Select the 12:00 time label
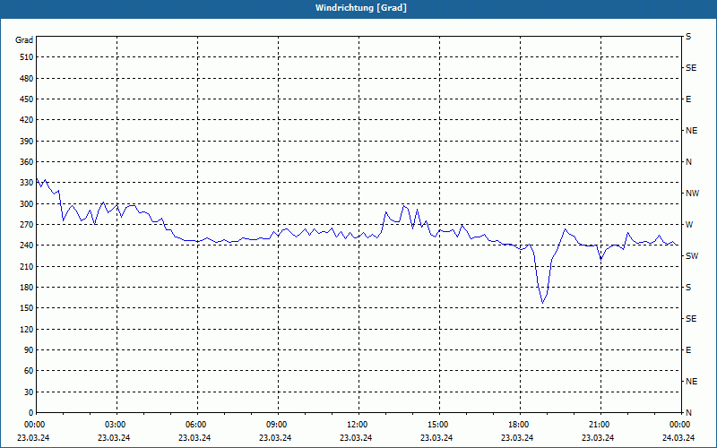Image resolution: width=717 pixels, height=448 pixels. coord(356,425)
